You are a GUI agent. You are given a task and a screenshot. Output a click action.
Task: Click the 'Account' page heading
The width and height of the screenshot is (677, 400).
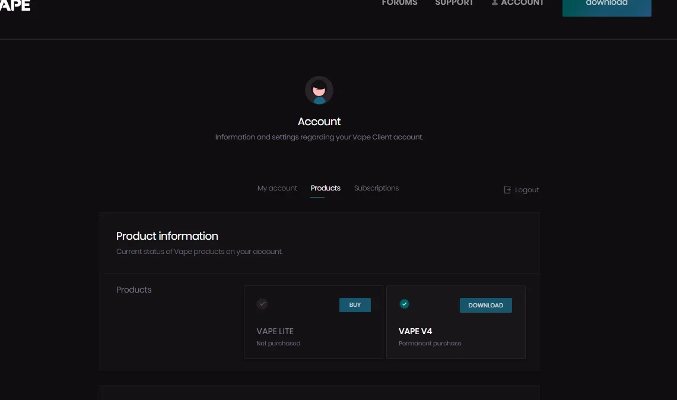[x=319, y=122]
